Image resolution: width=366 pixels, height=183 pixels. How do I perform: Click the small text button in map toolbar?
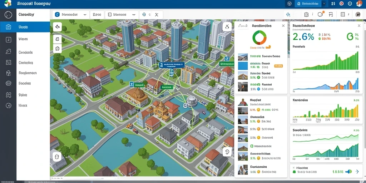point(97,14)
